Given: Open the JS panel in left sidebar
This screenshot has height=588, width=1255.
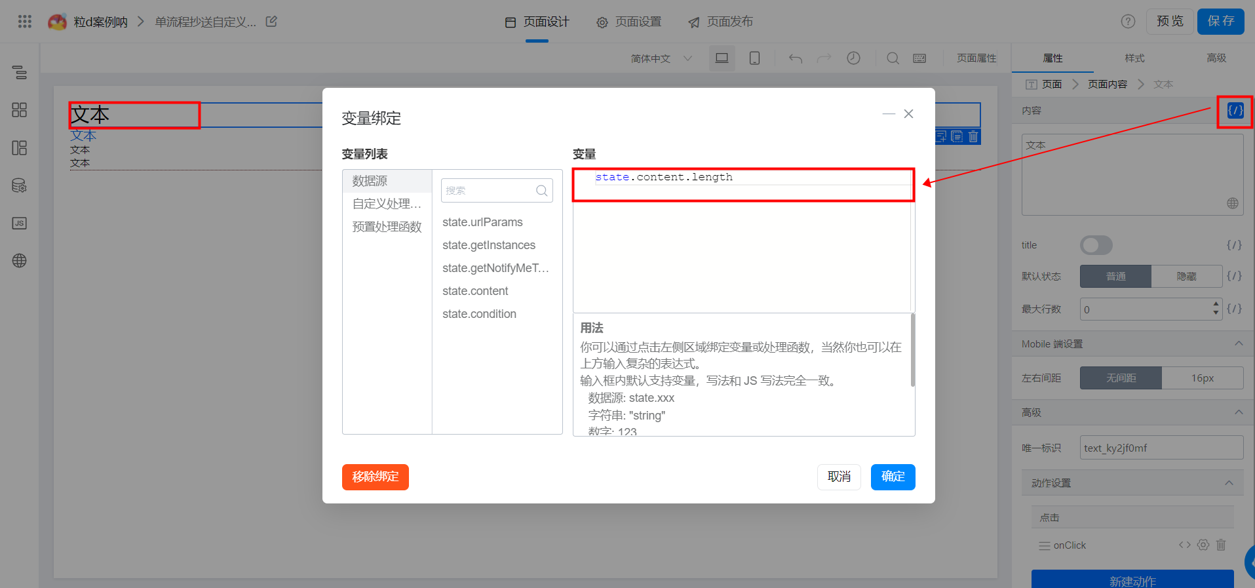Looking at the screenshot, I should 20,224.
